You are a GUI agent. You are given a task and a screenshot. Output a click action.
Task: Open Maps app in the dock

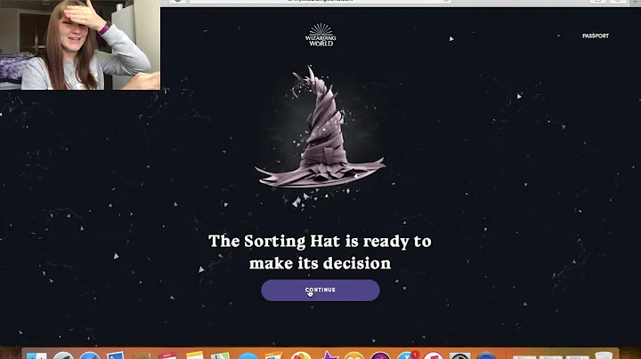coord(221,355)
